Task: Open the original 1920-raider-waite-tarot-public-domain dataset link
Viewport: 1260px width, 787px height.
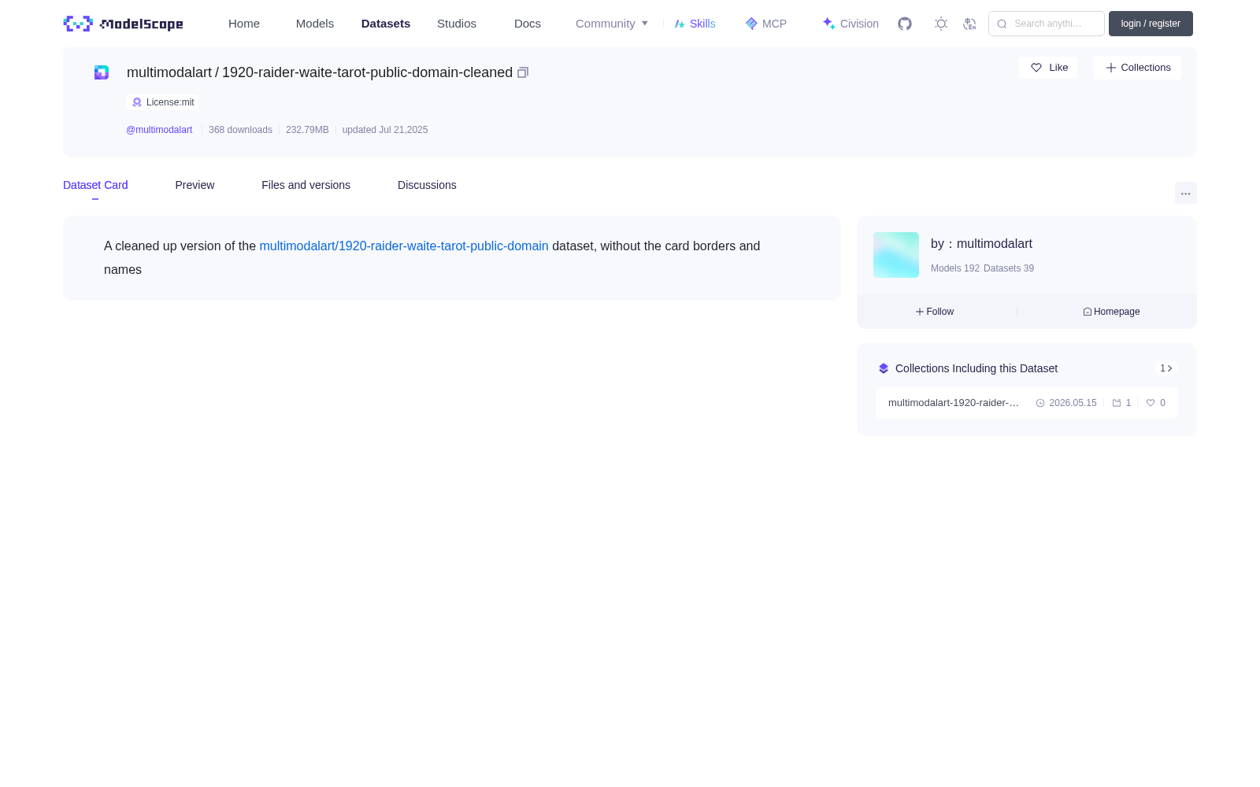Action: [x=404, y=246]
